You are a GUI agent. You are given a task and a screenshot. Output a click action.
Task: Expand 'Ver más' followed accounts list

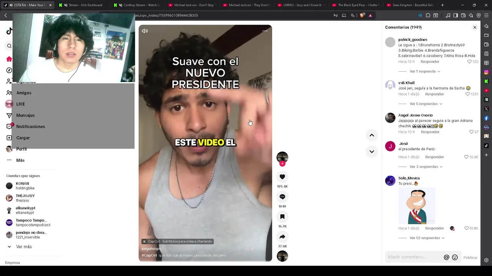[24, 247]
